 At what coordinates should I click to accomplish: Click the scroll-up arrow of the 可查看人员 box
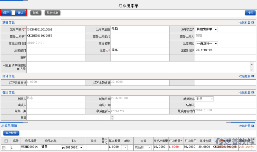pos(252,64)
